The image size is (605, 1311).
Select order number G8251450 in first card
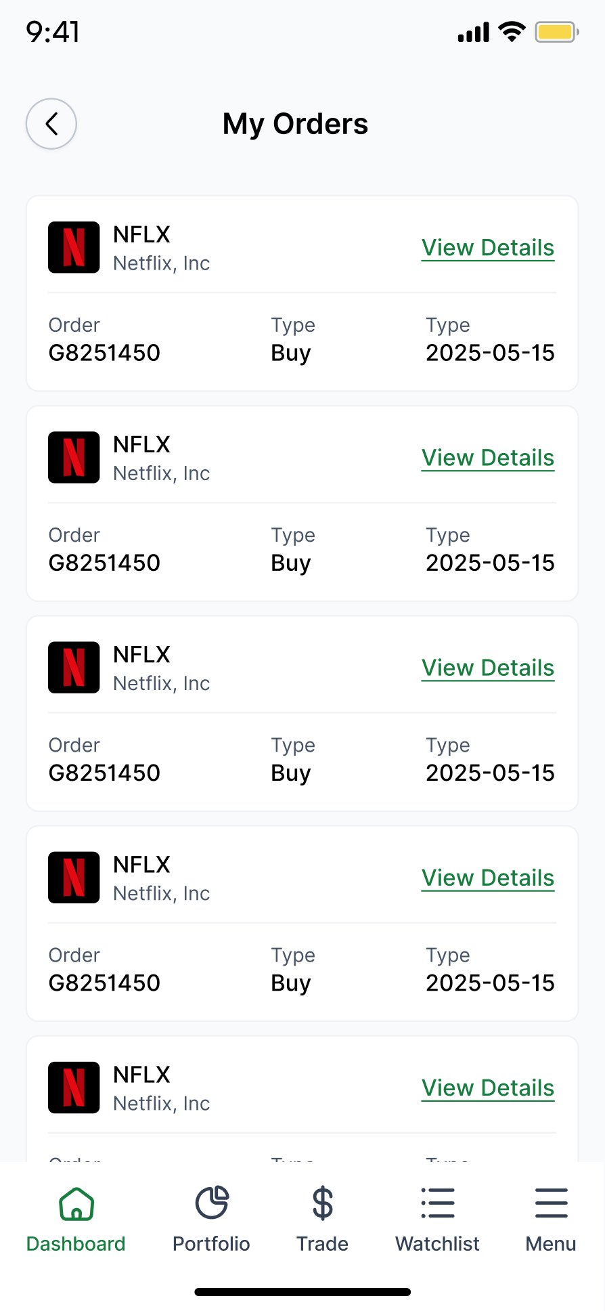click(104, 353)
